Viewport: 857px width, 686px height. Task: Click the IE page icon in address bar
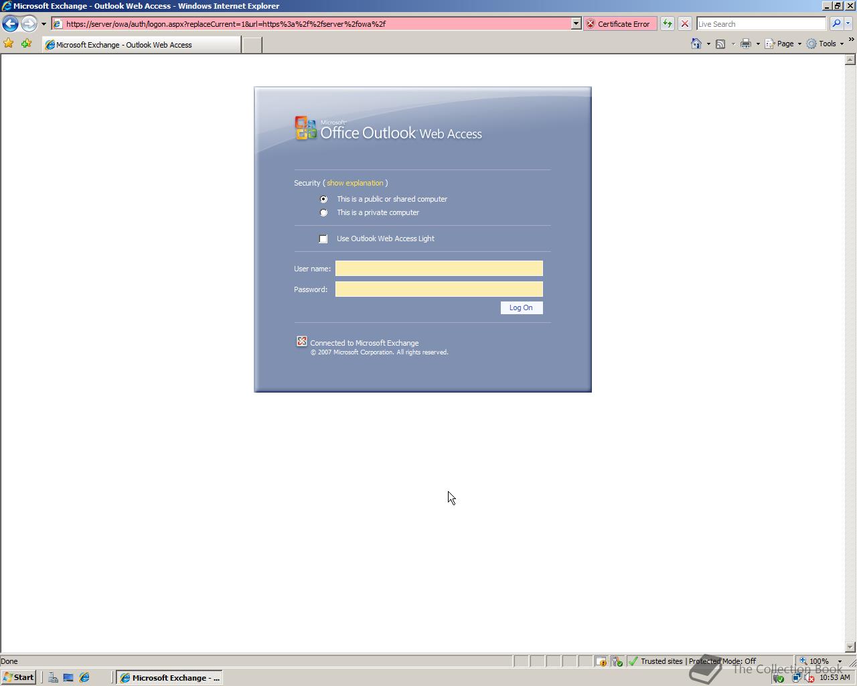point(58,23)
